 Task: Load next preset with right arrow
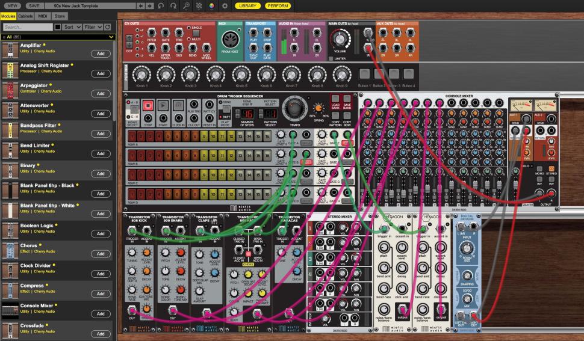(x=149, y=6)
